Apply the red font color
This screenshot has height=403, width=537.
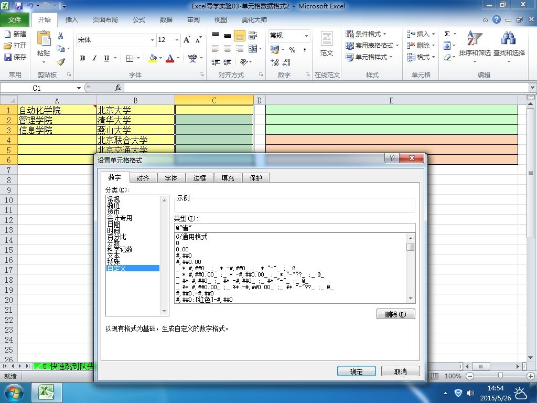coord(170,58)
